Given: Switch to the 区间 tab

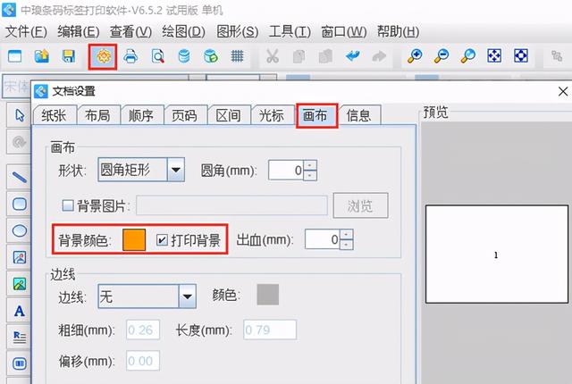Looking at the screenshot, I should pos(228,115).
